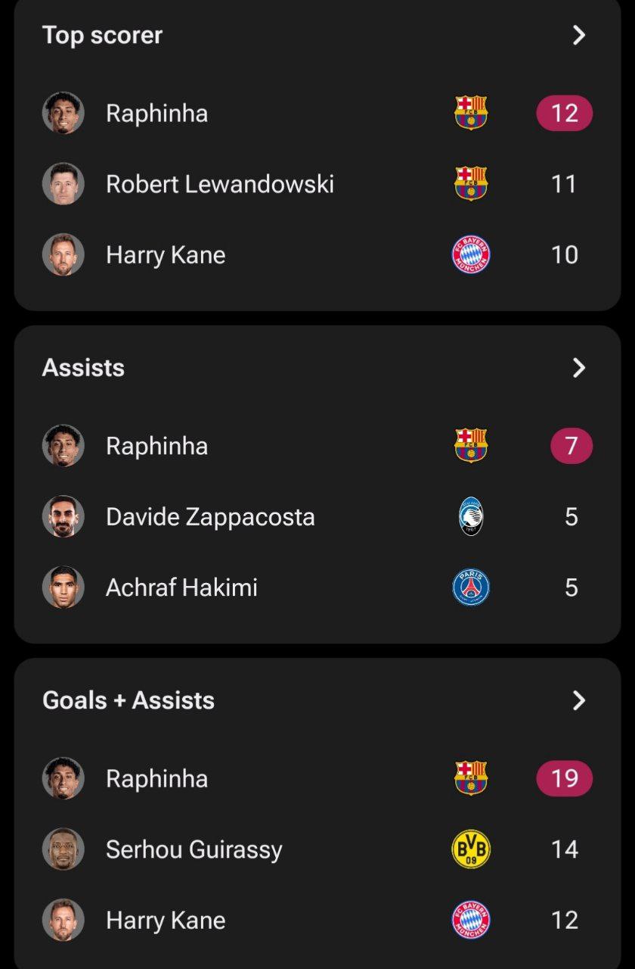This screenshot has width=635, height=969.
Task: Tap the highlighted 12 goals badge
Action: coord(565,113)
